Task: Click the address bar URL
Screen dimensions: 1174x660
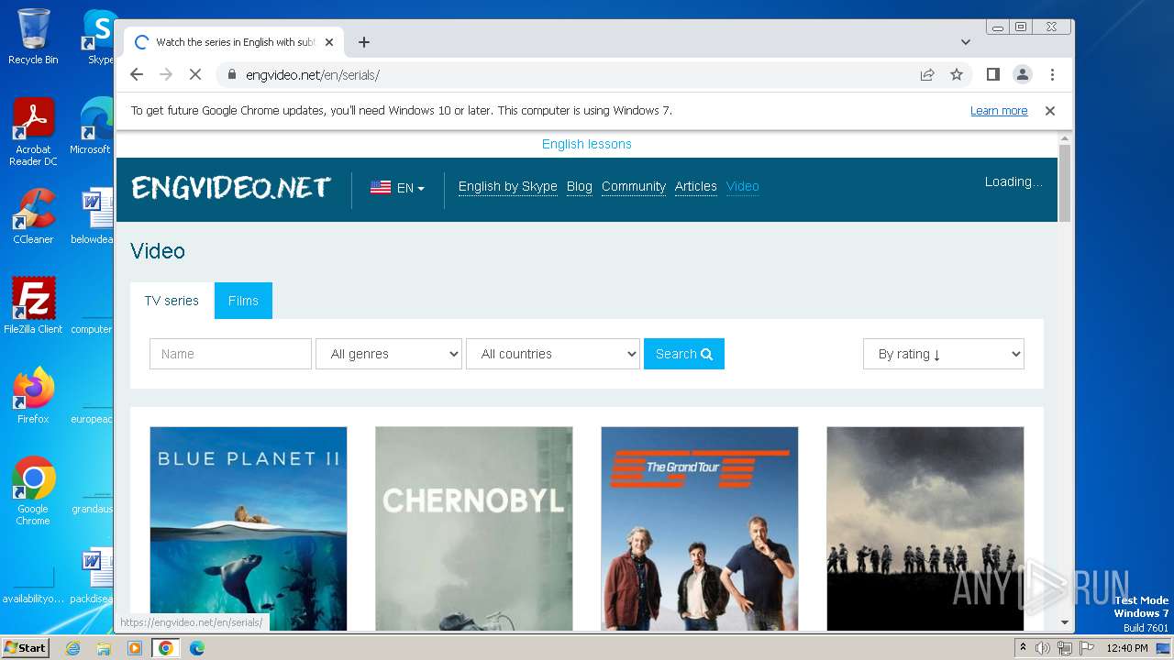Action: (x=313, y=75)
